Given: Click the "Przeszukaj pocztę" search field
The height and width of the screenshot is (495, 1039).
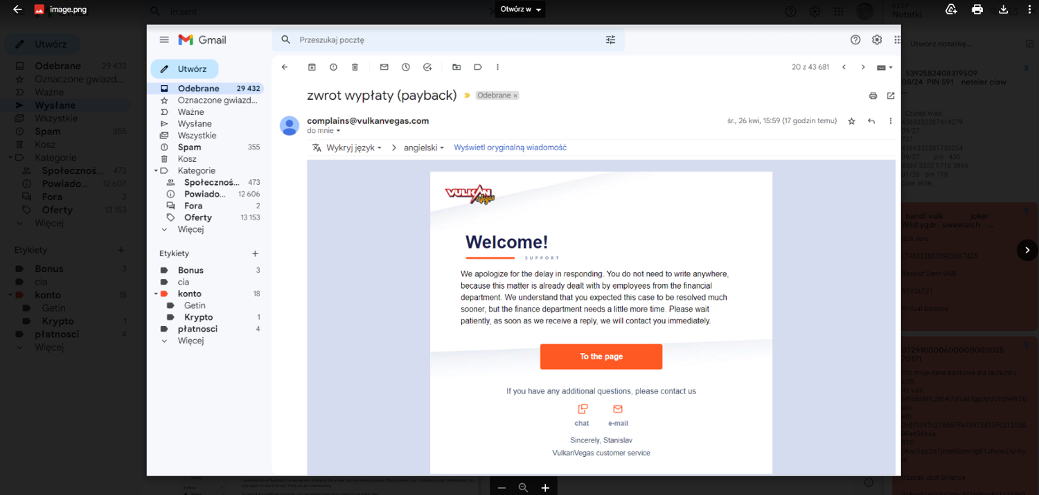Looking at the screenshot, I should [443, 40].
